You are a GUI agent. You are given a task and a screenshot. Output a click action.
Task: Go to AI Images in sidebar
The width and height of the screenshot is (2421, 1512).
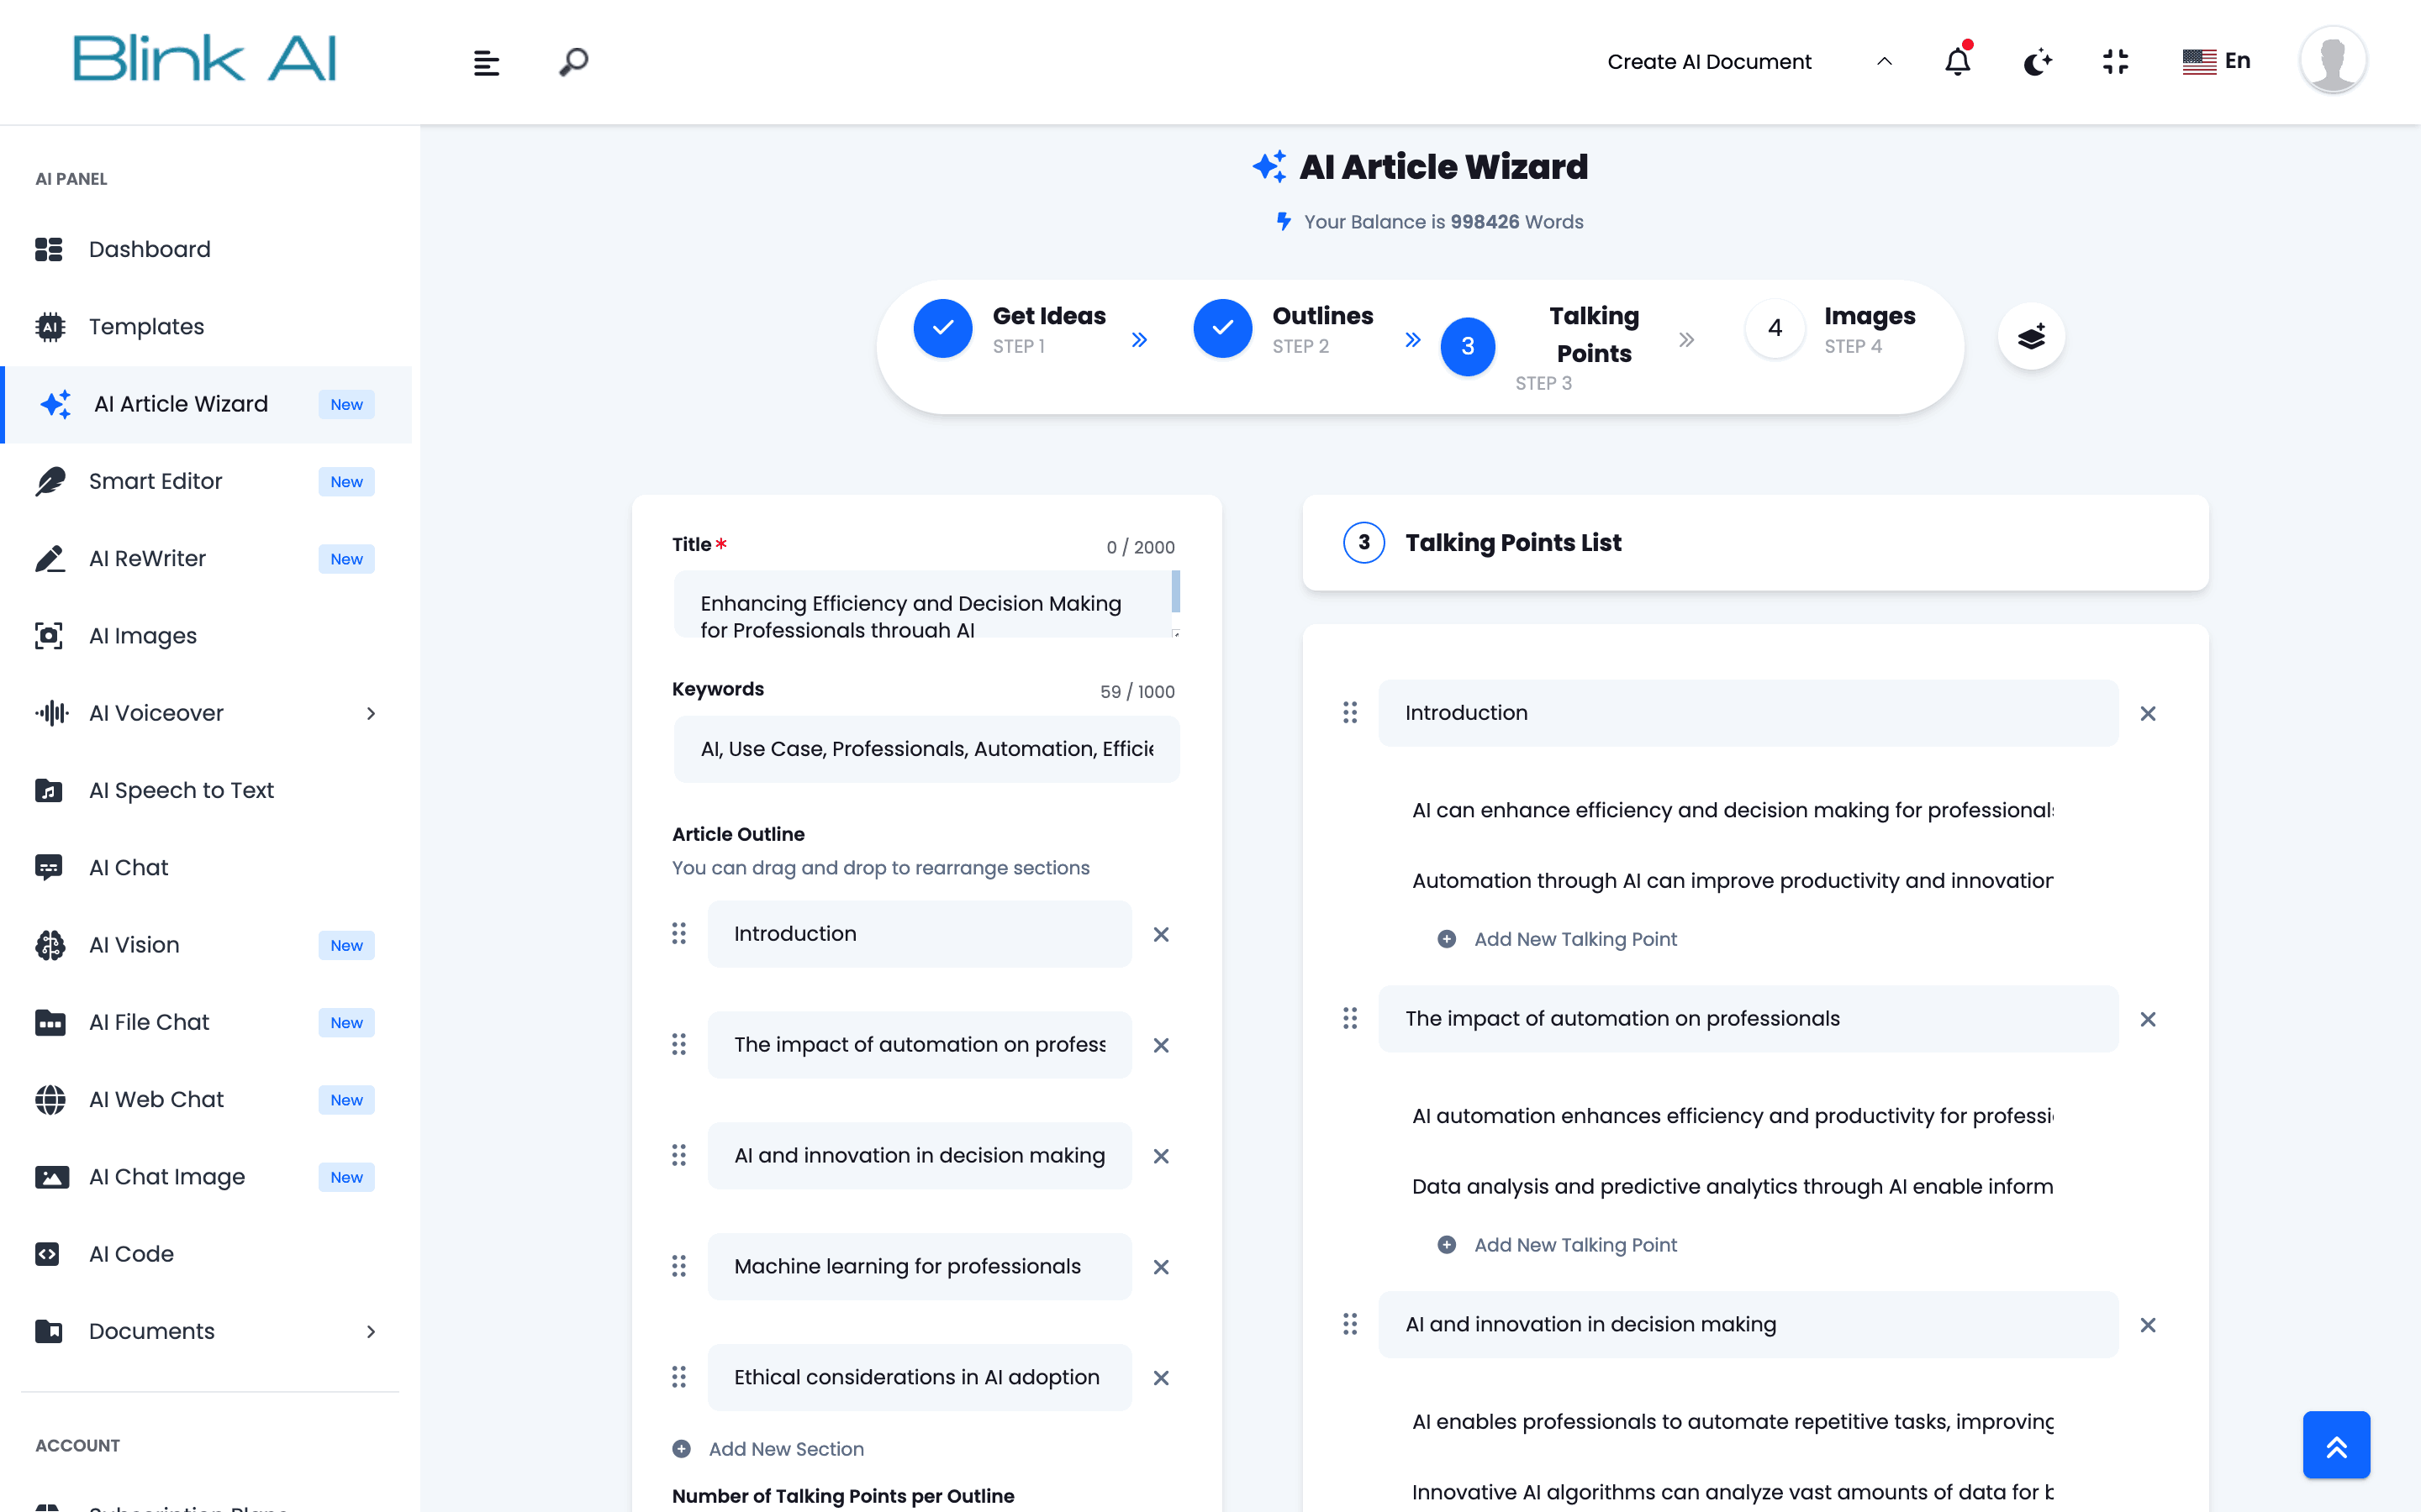point(143,636)
